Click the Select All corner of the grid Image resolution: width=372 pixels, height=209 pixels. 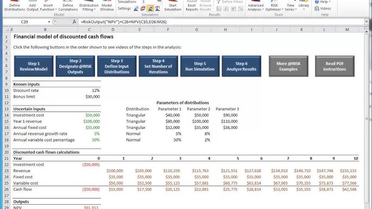tap(7, 30)
